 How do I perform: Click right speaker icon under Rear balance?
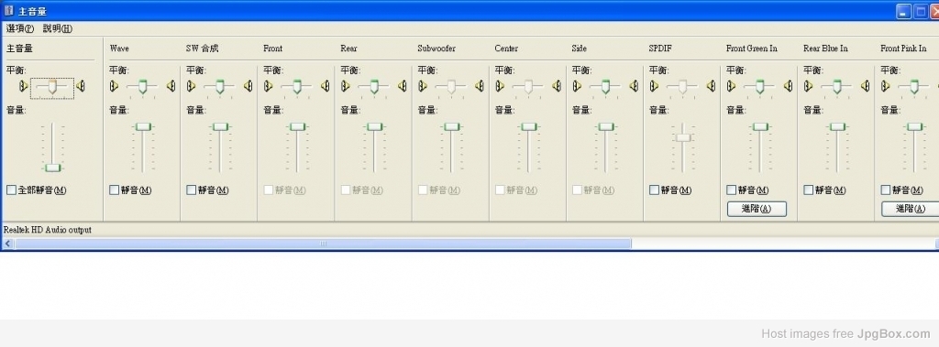pyautogui.click(x=403, y=87)
